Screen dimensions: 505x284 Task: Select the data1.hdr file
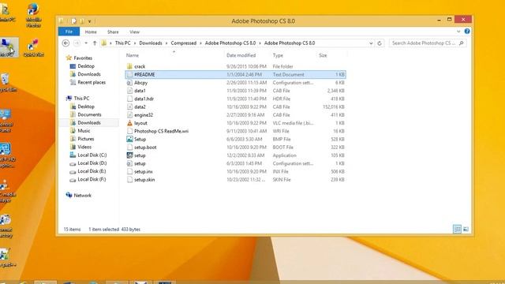point(235,99)
